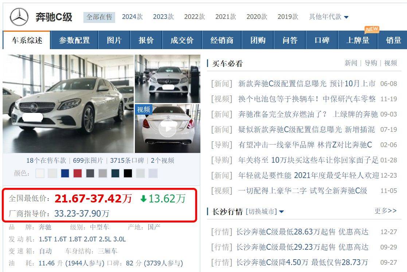
Task: Select the 全部在售 filter
Action: click(99, 17)
